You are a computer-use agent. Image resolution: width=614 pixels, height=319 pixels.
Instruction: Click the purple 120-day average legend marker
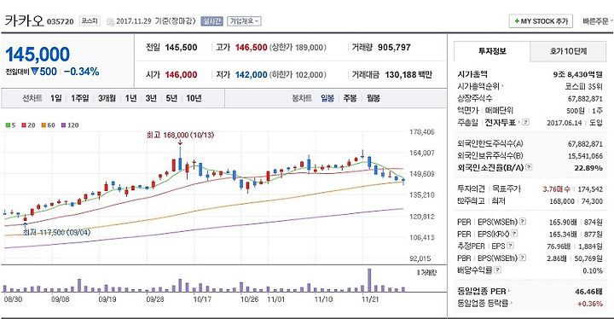[x=64, y=125]
